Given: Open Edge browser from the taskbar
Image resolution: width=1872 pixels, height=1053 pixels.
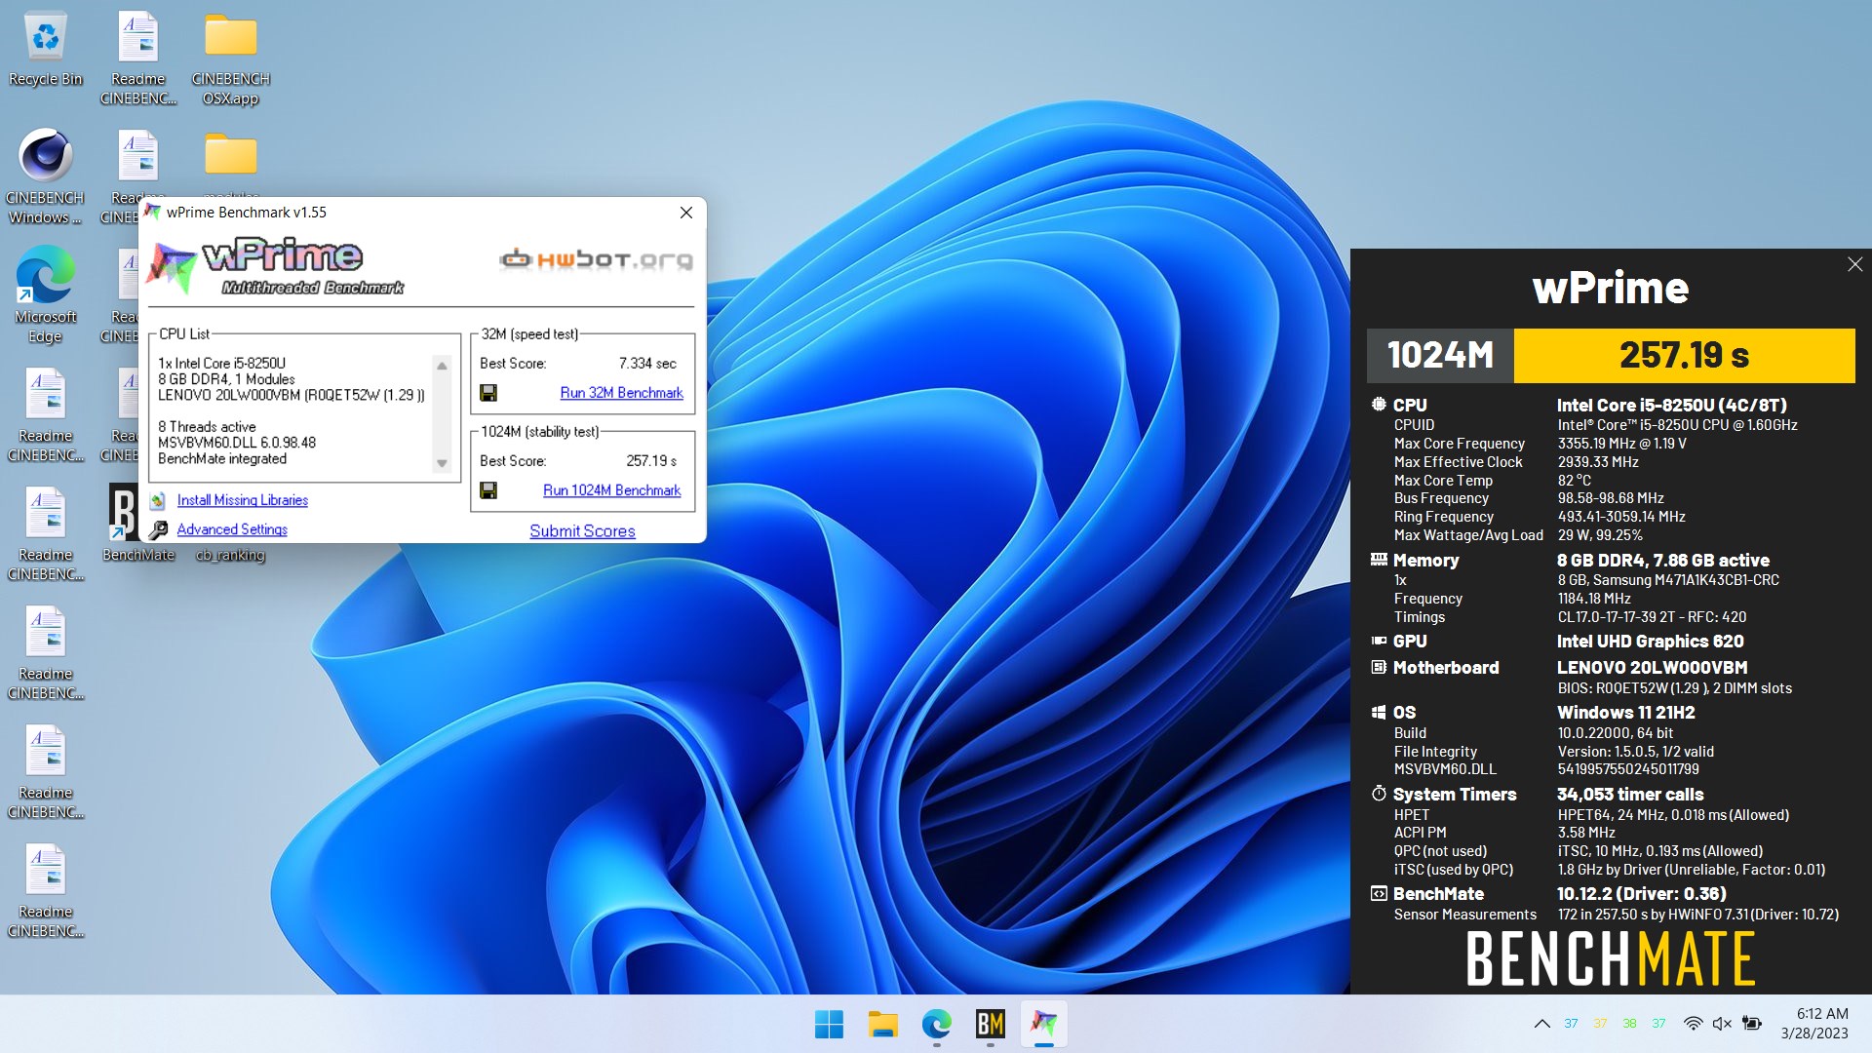Looking at the screenshot, I should [x=936, y=1024].
